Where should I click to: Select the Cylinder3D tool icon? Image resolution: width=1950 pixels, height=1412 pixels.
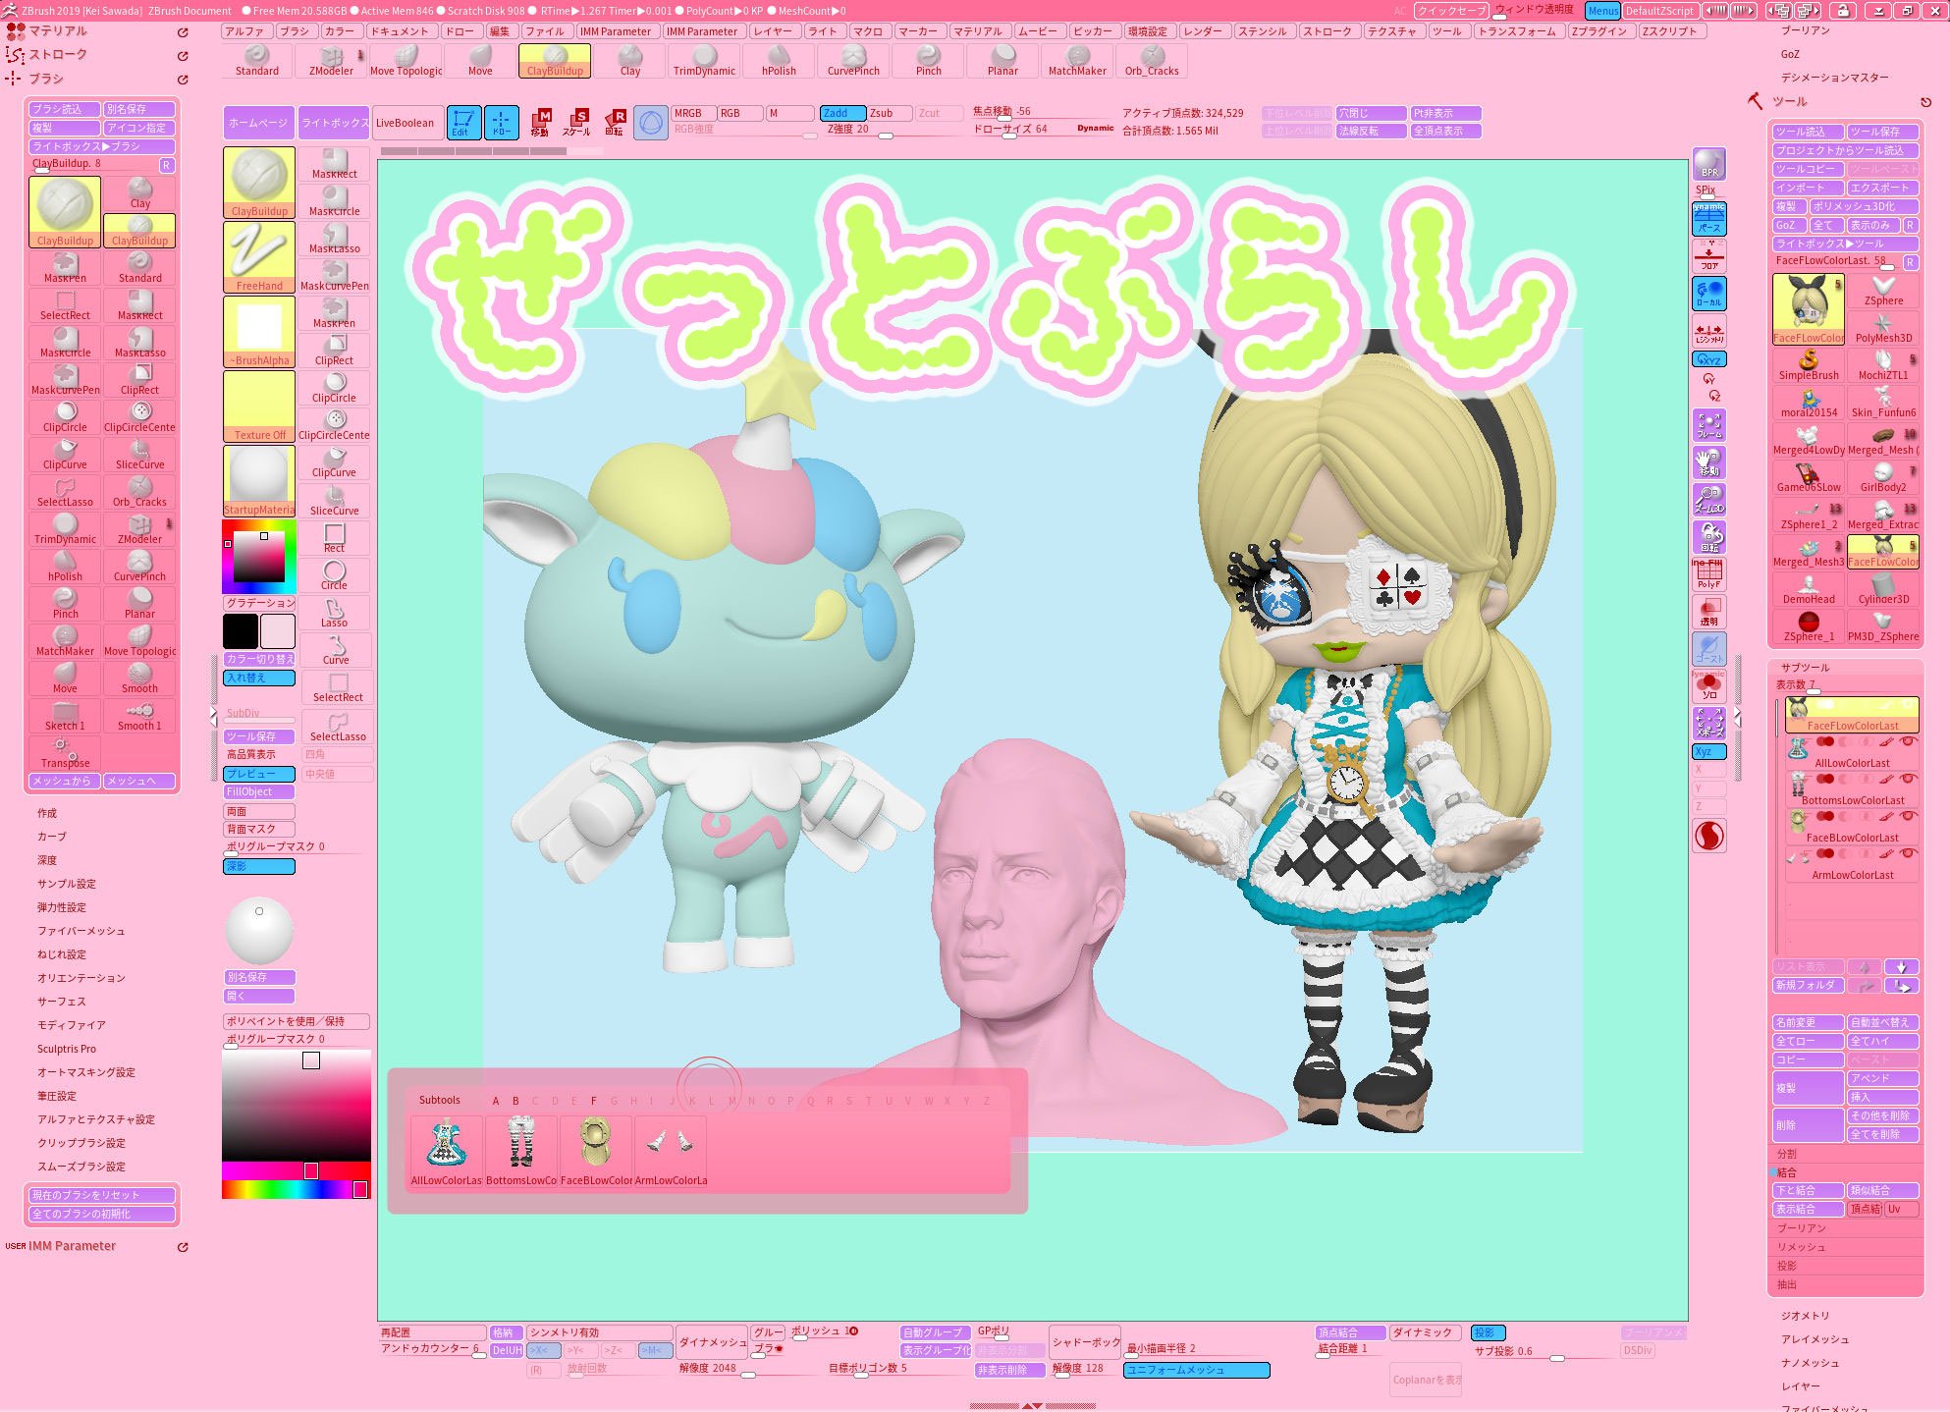[1882, 589]
